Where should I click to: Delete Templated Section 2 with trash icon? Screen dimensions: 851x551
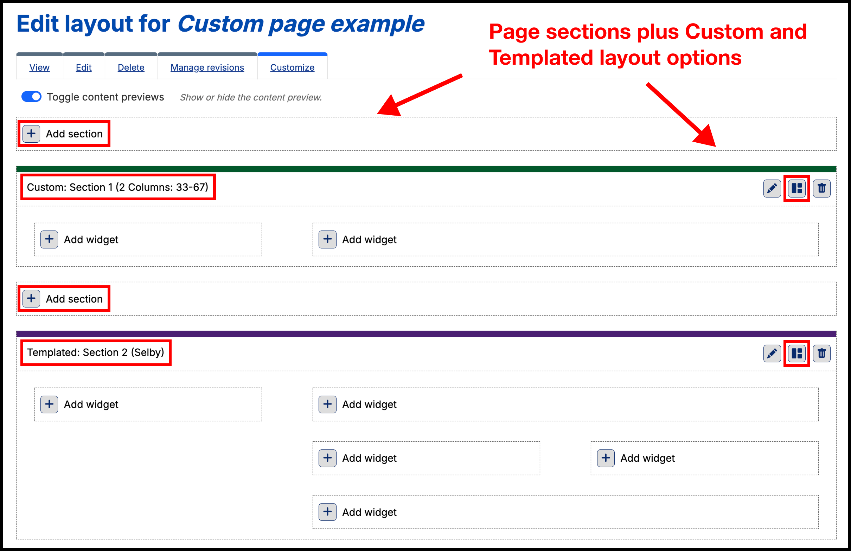822,354
